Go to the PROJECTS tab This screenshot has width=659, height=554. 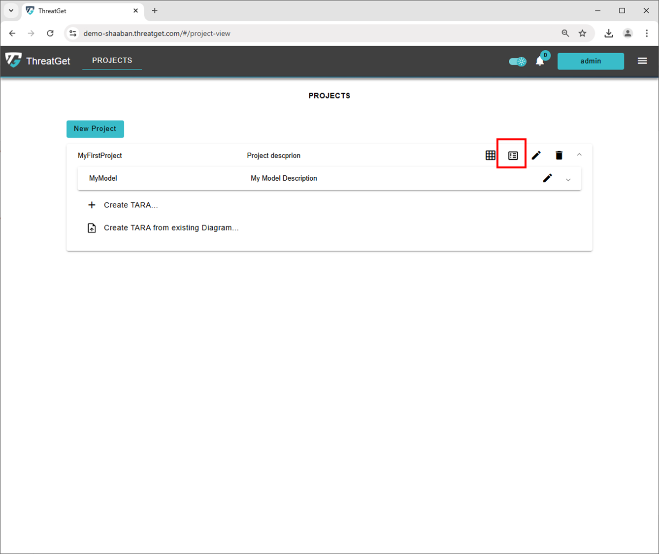click(x=112, y=60)
